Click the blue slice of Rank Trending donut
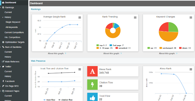Viewport: 195px width, 101px height. click(116, 25)
